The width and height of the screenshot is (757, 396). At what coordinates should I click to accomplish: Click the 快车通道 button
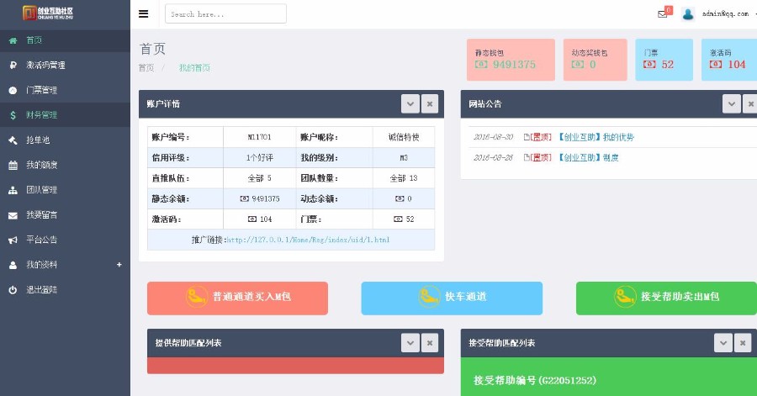tap(452, 298)
